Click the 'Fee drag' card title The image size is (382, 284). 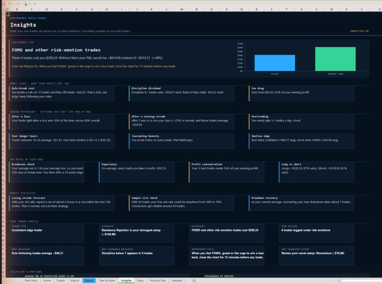258,88
